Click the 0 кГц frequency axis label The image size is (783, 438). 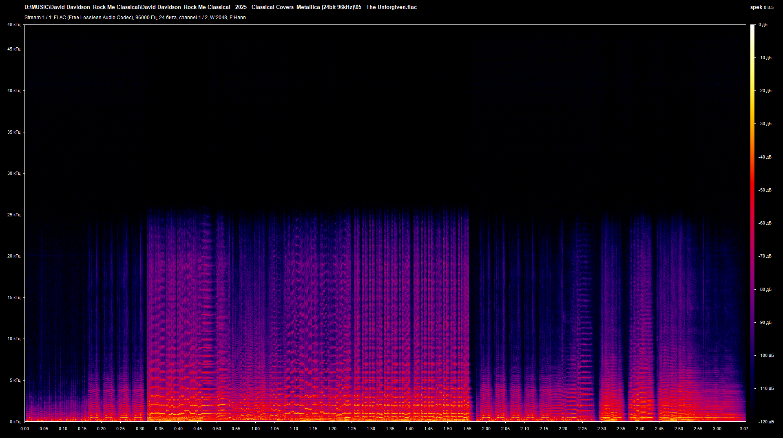pyautogui.click(x=15, y=422)
